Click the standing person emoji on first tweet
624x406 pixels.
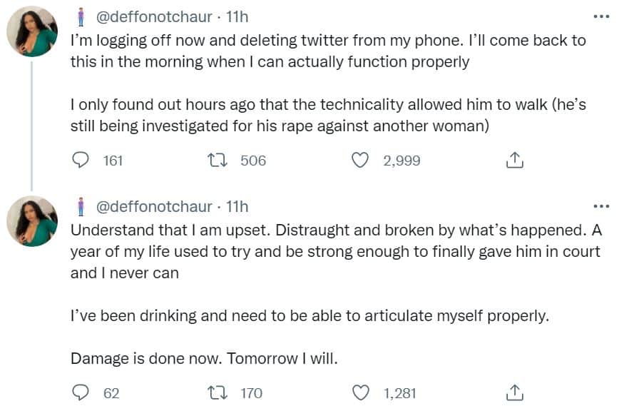tap(81, 17)
